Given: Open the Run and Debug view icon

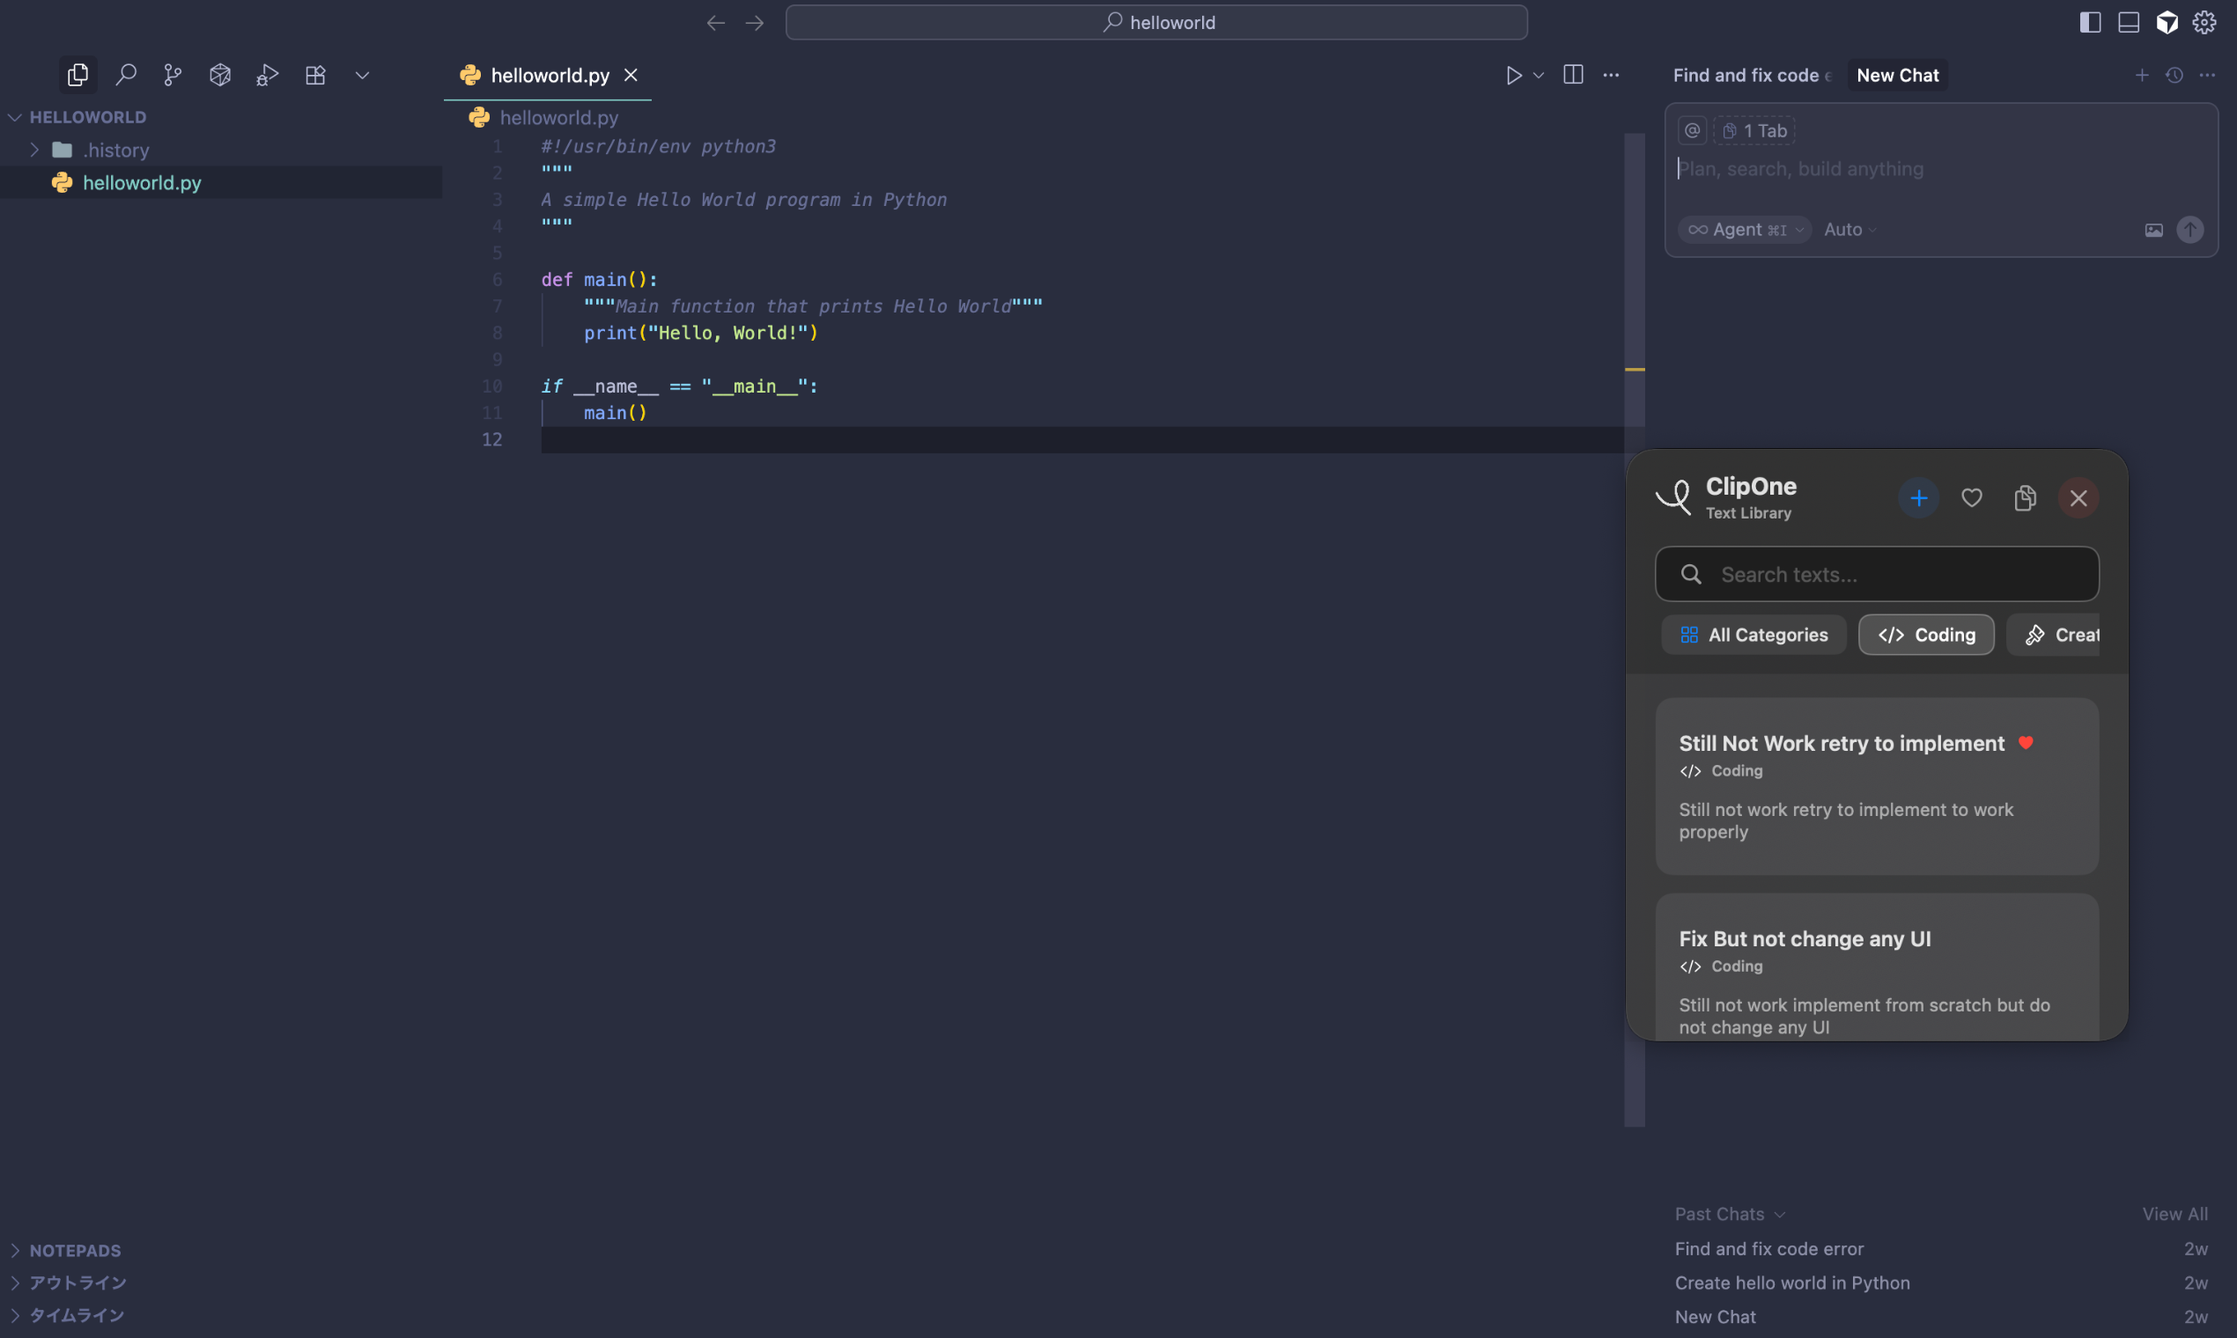Looking at the screenshot, I should [x=267, y=75].
